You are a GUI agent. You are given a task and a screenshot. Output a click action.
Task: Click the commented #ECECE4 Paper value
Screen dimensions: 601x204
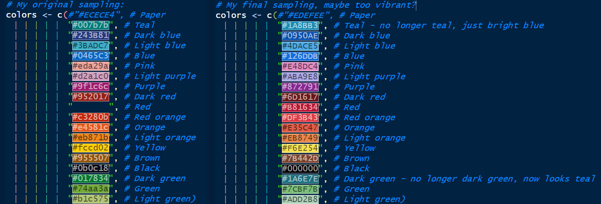[95, 15]
